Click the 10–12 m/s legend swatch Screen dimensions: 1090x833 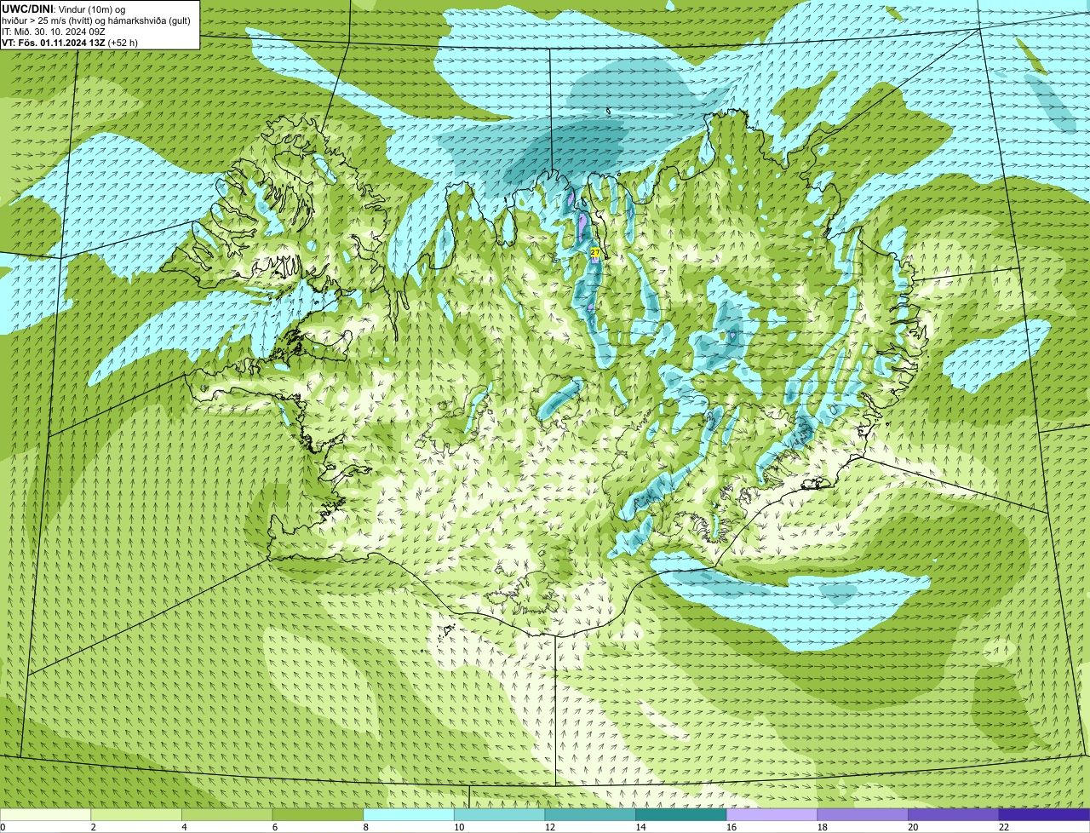[500, 814]
